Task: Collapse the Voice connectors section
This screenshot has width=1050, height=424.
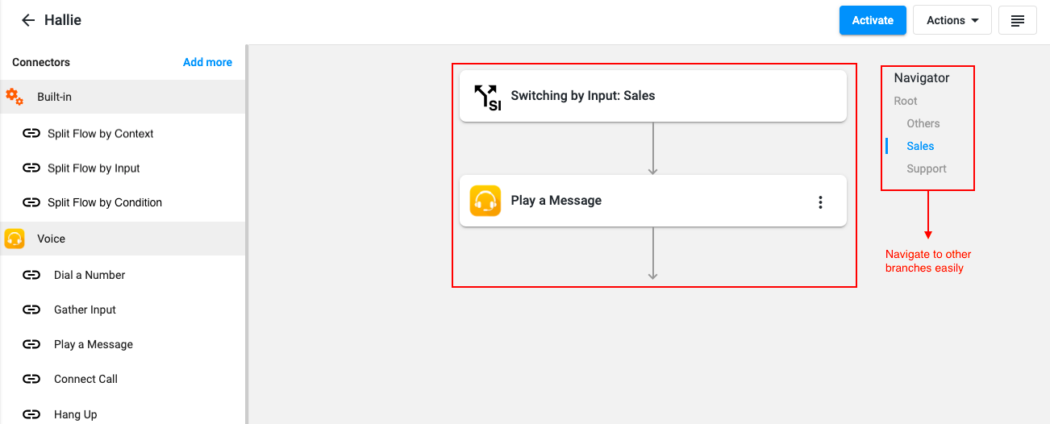Action: click(123, 239)
